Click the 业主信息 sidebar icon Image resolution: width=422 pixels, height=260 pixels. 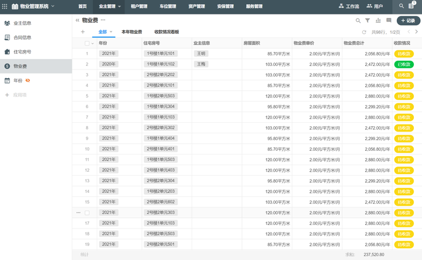[x=7, y=23]
